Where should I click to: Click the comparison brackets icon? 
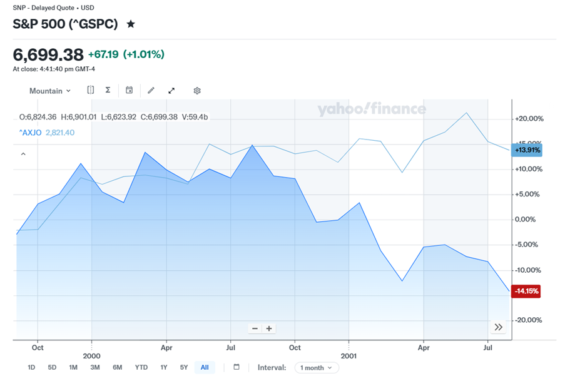pyautogui.click(x=91, y=90)
